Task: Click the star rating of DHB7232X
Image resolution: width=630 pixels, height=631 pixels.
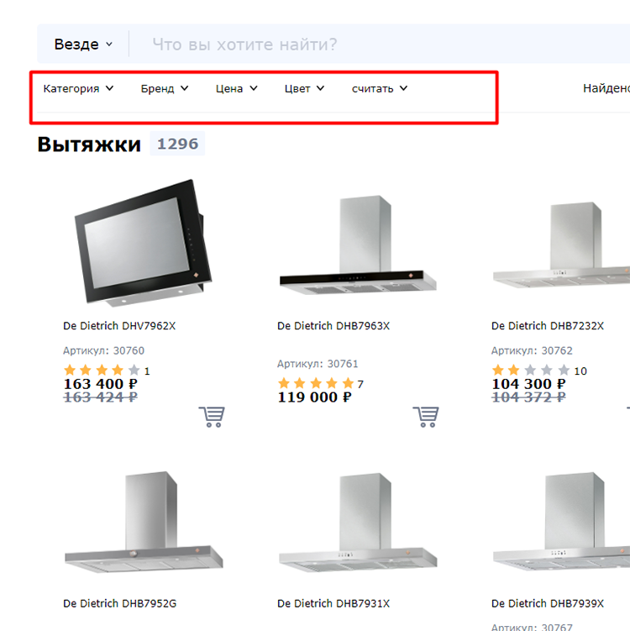Action: (530, 370)
